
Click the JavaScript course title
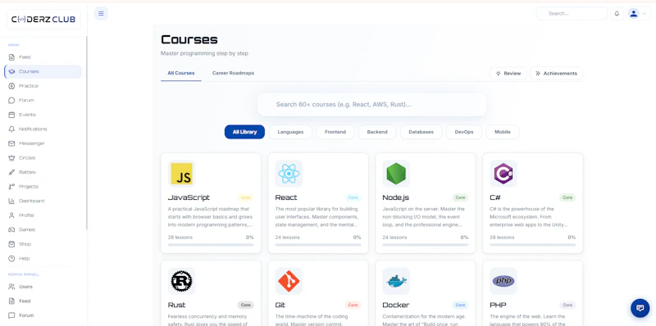[189, 197]
